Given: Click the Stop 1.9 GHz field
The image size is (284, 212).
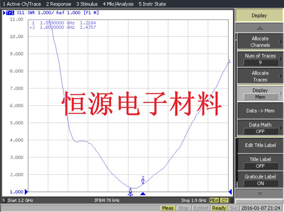Looking at the screenshot, I should point(194,200).
